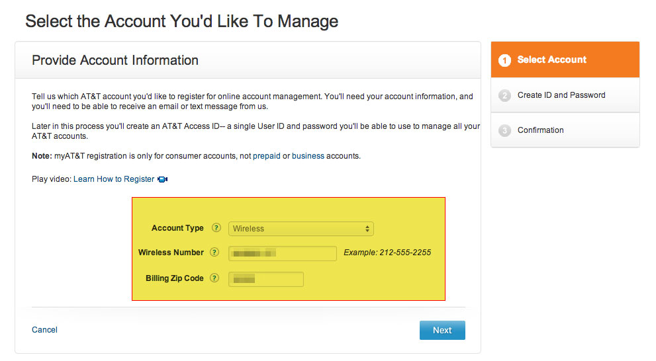Select the Create ID and Password step
Viewport: 656px width, 361px height.
tap(561, 95)
